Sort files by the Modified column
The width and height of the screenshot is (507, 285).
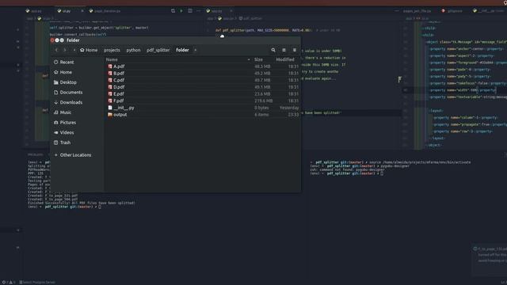285,59
